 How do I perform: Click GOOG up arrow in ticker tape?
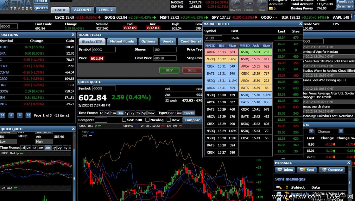(155, 17)
